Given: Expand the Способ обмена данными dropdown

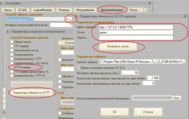Looking at the screenshot, I should coord(66,19).
